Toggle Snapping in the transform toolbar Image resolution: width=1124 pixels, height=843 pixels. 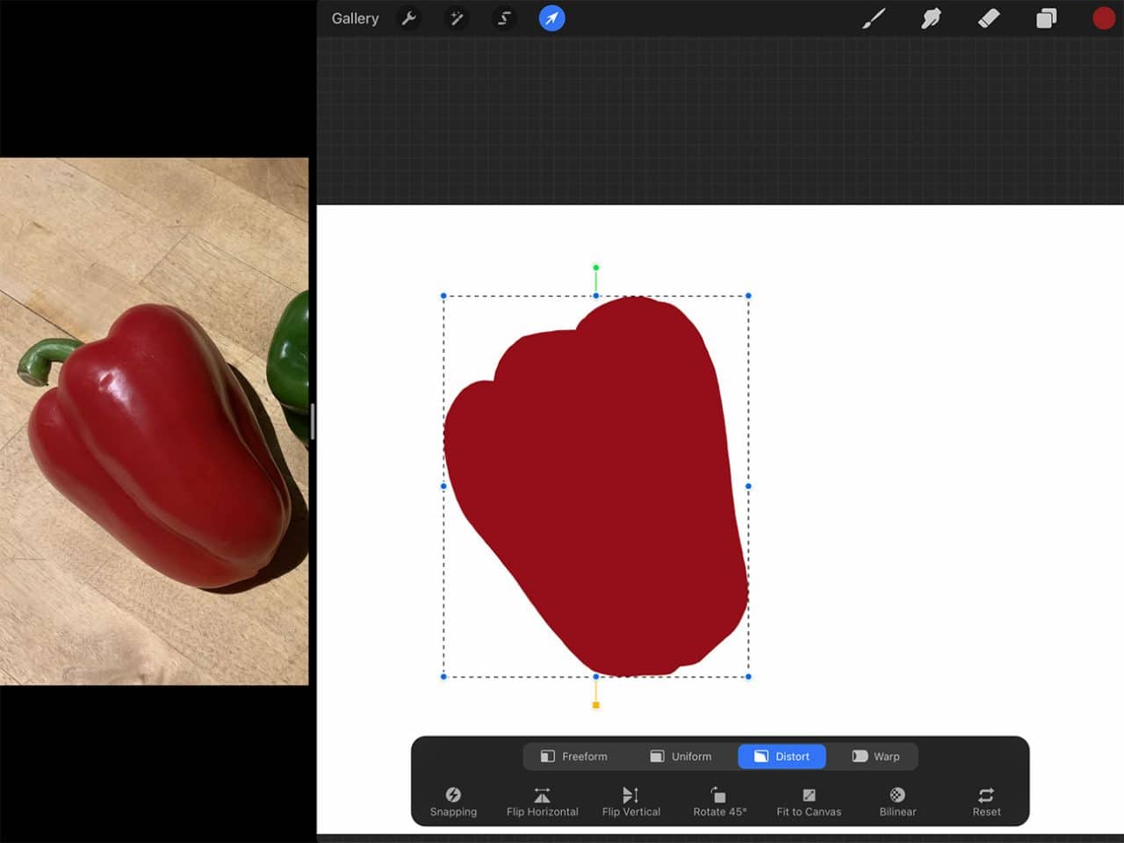click(453, 801)
